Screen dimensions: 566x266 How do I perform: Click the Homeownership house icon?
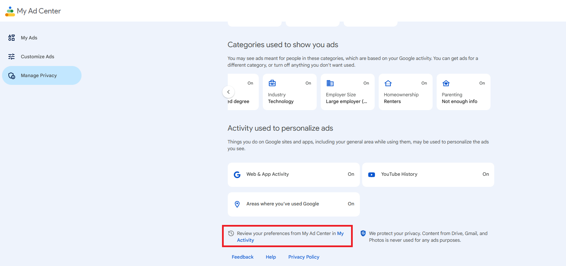coord(388,83)
